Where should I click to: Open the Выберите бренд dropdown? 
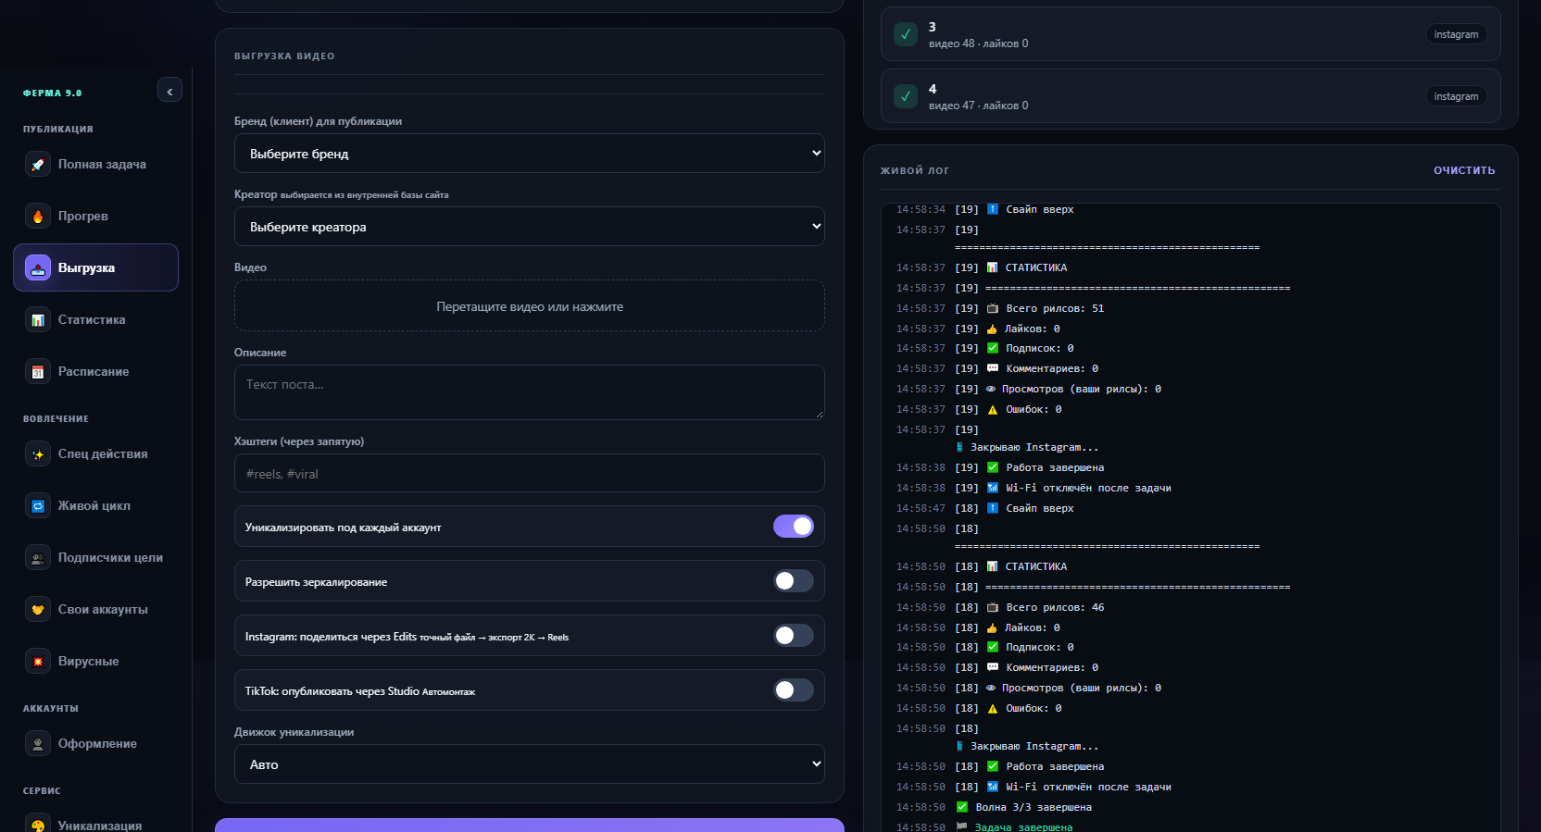[530, 154]
